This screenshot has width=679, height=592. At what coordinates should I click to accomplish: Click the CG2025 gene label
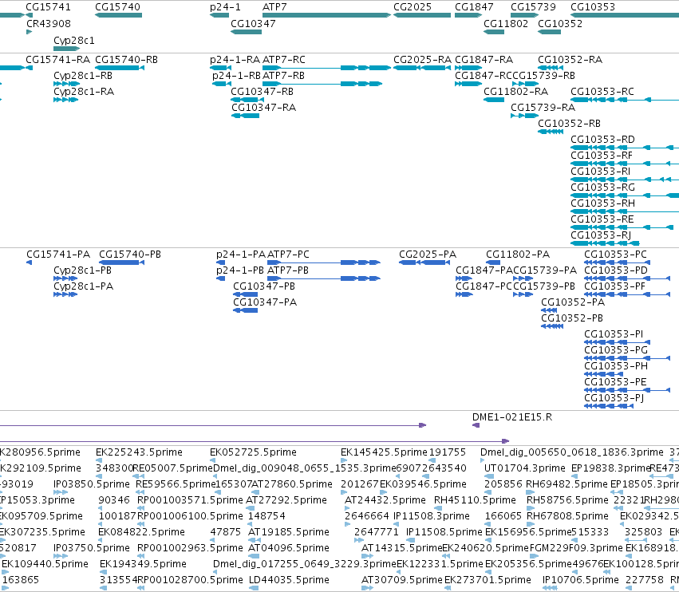413,7
